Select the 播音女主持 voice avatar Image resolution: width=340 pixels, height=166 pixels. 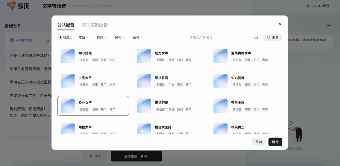pos(144,128)
